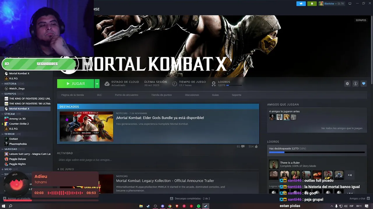Screen dimensions: 373x209
Task: Open the Brave browser from taskbar
Action: point(177,206)
